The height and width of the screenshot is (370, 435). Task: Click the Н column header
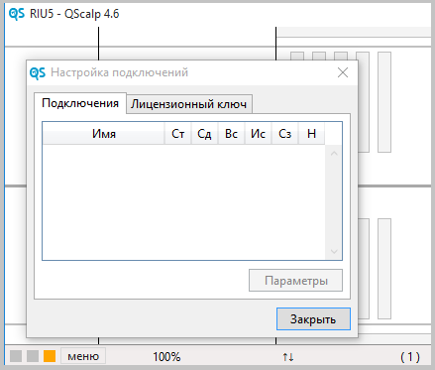311,134
